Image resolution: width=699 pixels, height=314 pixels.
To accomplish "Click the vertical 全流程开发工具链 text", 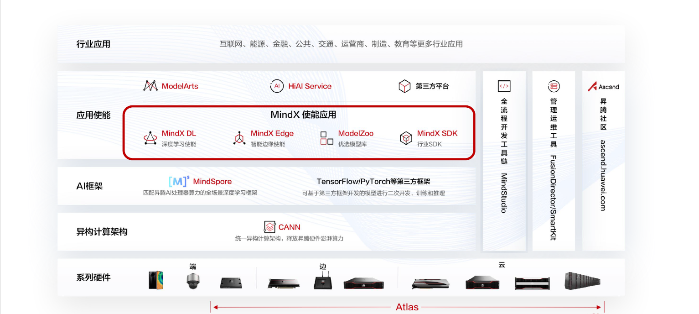I will click(x=504, y=131).
